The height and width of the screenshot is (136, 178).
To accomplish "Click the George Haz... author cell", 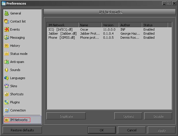I will click(130, 33).
